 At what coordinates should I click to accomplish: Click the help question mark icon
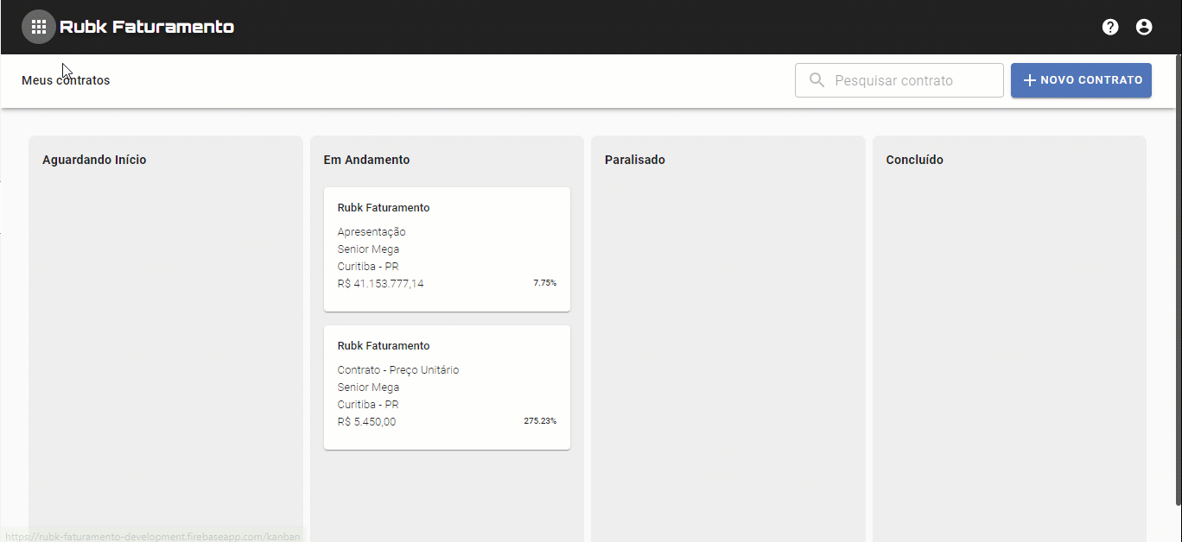pos(1110,27)
